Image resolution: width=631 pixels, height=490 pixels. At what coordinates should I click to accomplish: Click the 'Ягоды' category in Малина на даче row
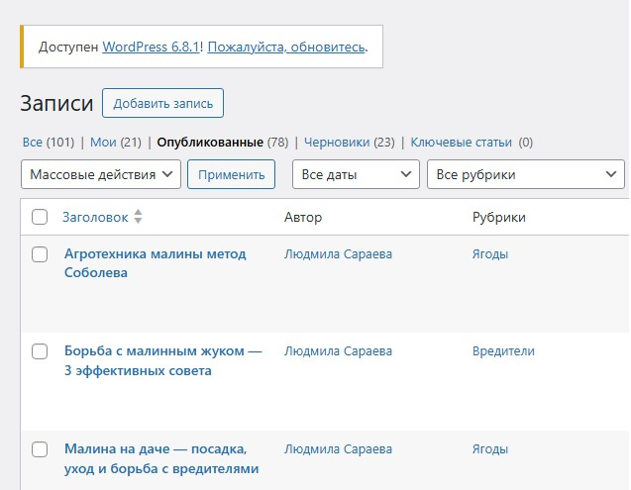(490, 449)
